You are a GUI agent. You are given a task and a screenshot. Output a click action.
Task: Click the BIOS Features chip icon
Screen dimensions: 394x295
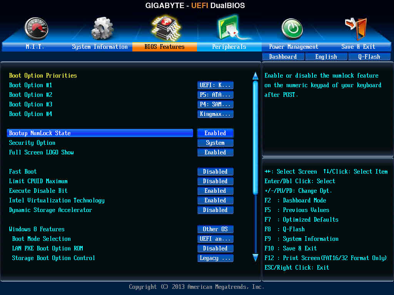click(x=166, y=28)
